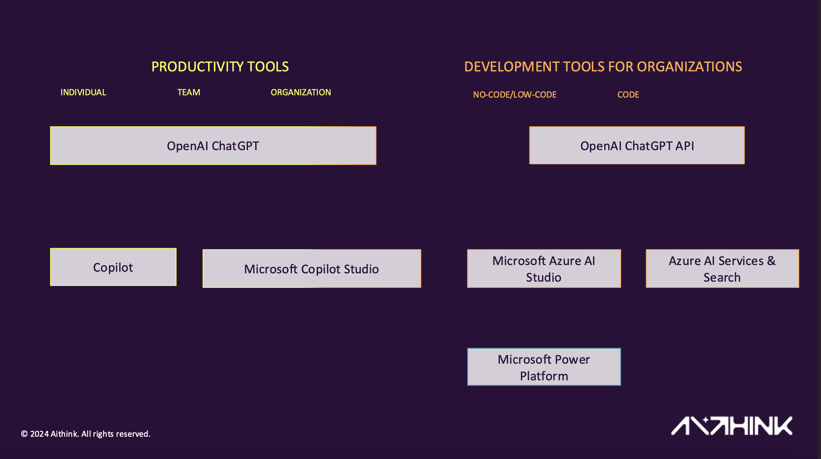The width and height of the screenshot is (821, 459).
Task: Select the CODE column label
Action: (628, 95)
